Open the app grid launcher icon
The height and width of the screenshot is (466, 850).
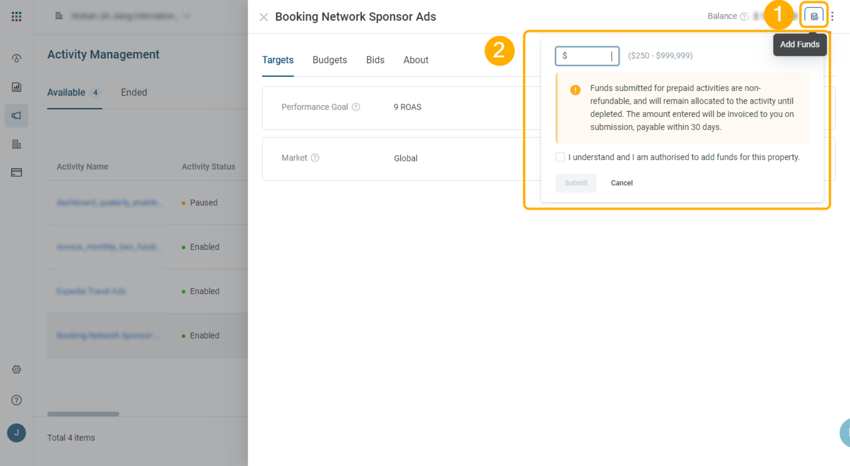(17, 16)
